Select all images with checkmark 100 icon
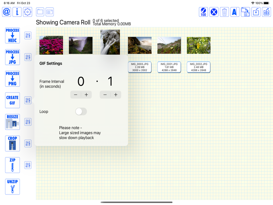 click(x=203, y=12)
